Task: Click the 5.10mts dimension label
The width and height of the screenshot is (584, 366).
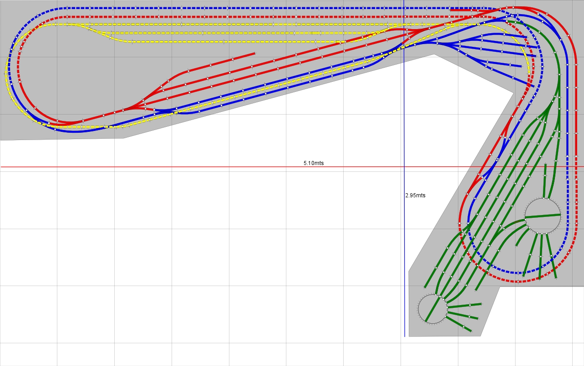Action: coord(314,163)
